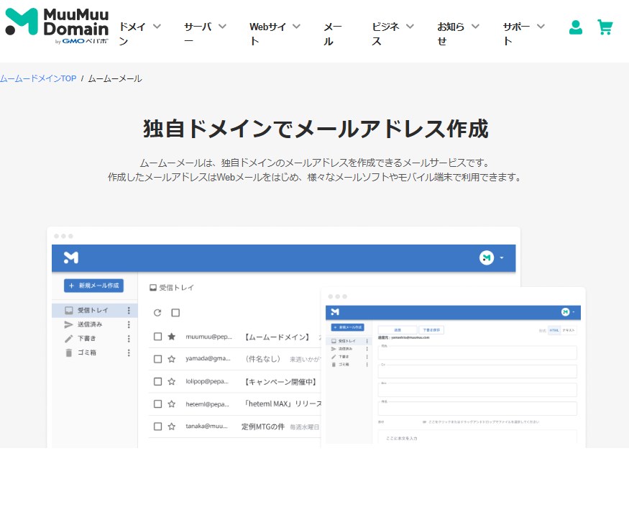Open the user account icon

(575, 27)
